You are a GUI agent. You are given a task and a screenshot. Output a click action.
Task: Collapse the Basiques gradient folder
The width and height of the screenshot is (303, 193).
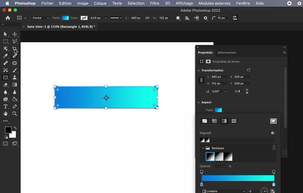pyautogui.click(x=203, y=148)
